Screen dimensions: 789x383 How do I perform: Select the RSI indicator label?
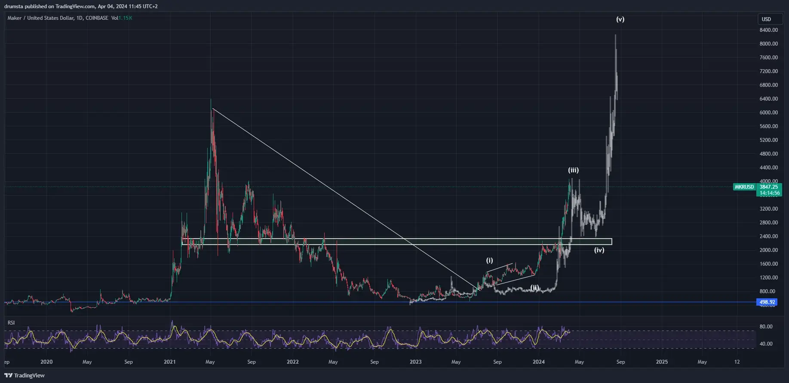coord(11,322)
